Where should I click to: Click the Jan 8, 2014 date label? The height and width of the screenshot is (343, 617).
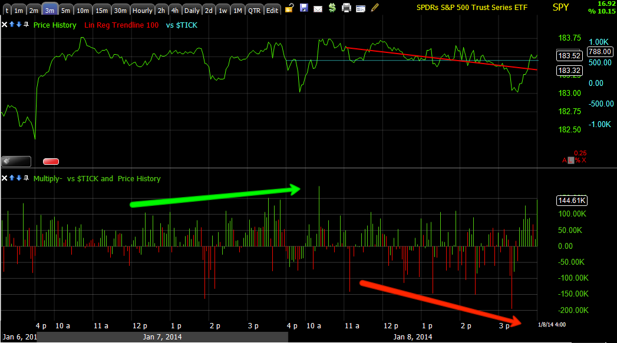point(413,337)
